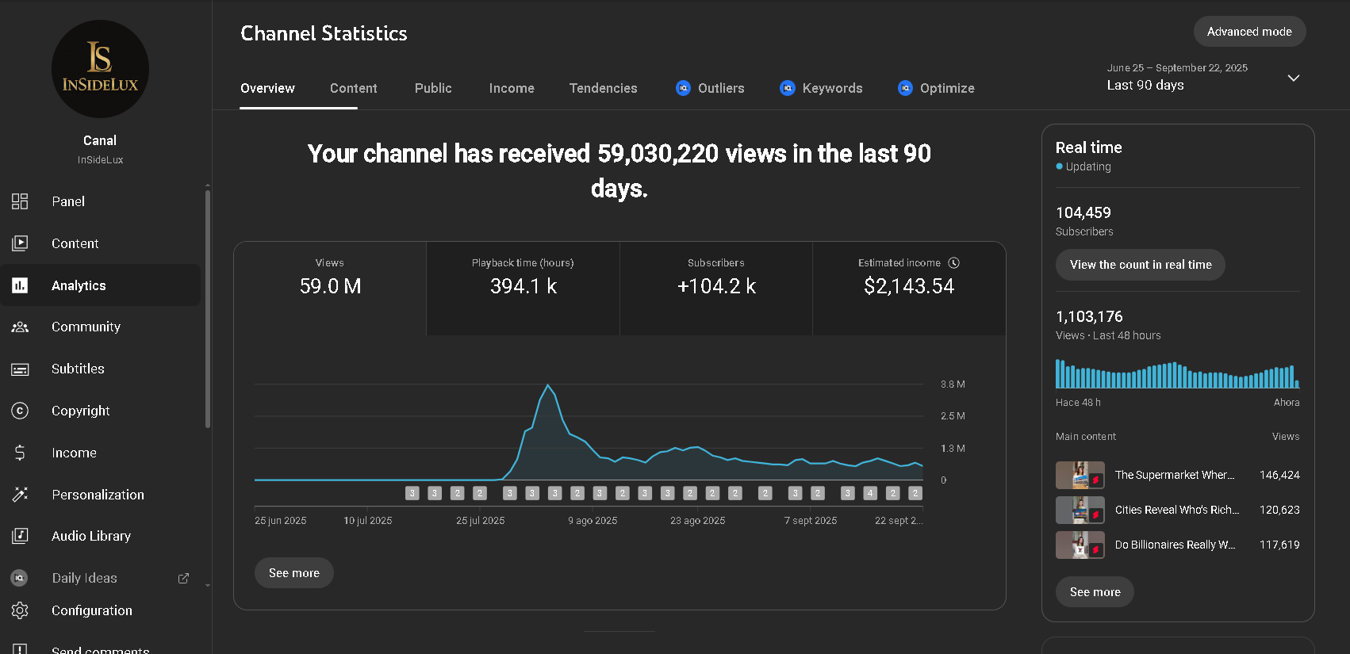The width and height of the screenshot is (1350, 654).
Task: Open Content via its play icon
Action: (20, 243)
